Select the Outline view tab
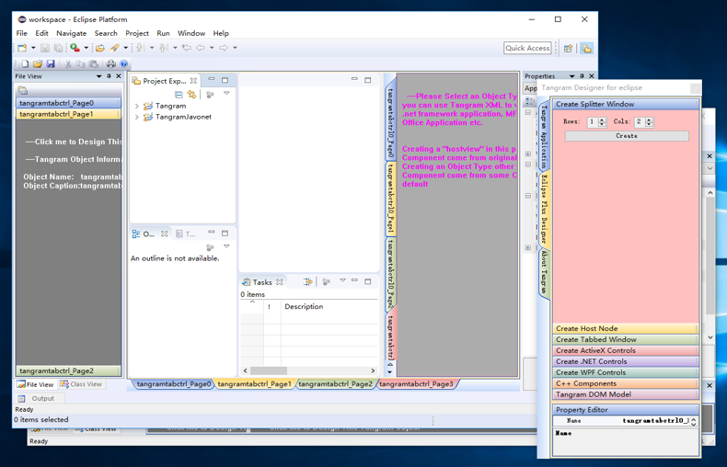Viewport: 727px width, 467px height. (x=149, y=234)
